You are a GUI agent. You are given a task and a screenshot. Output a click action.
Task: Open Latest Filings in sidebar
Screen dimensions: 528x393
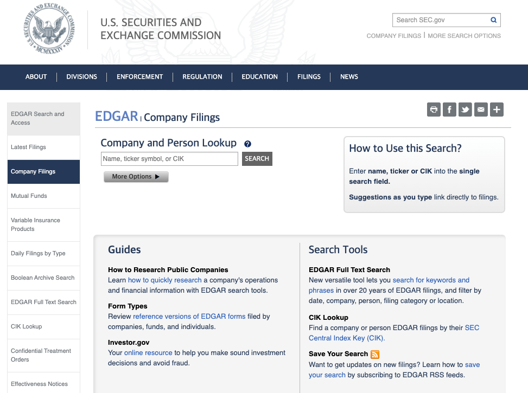pos(44,147)
